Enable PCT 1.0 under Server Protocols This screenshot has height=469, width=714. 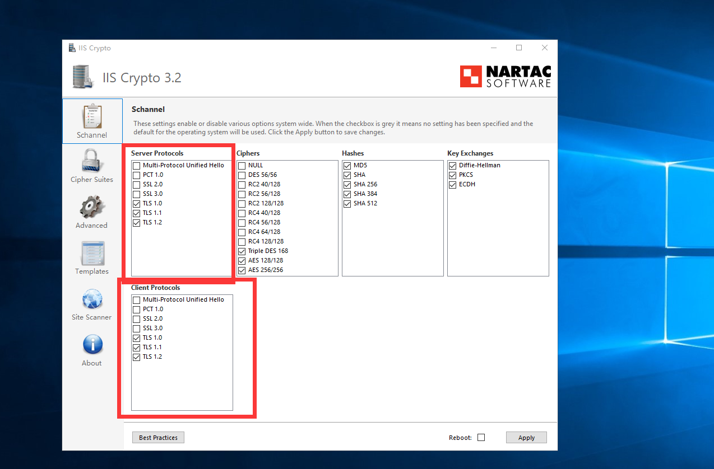(137, 175)
